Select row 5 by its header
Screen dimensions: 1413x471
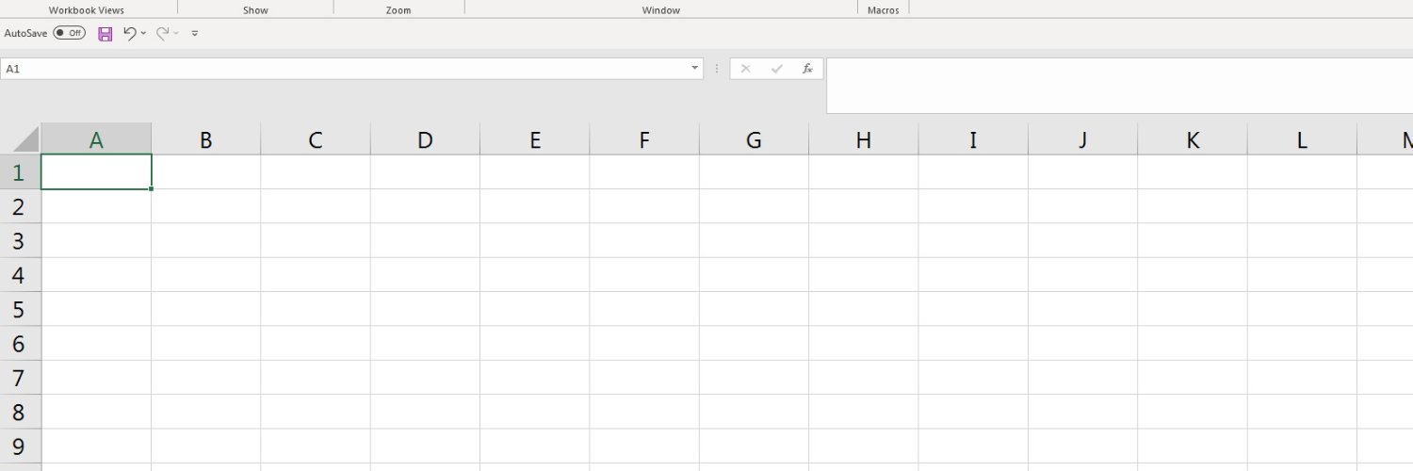(19, 309)
